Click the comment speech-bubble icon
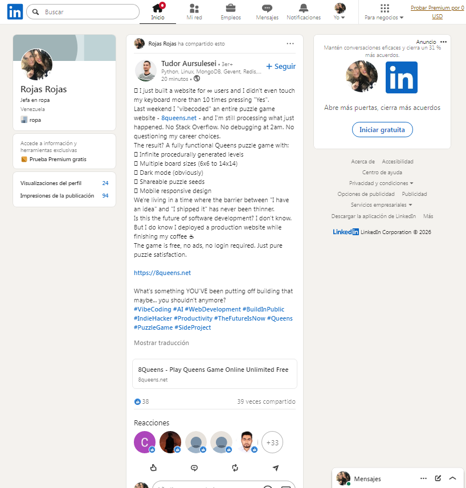 coord(194,468)
